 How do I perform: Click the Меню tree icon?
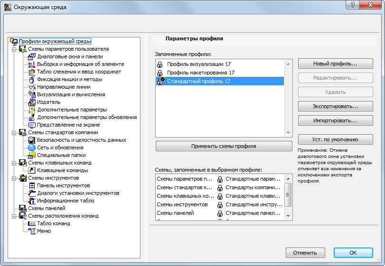[x=32, y=231]
